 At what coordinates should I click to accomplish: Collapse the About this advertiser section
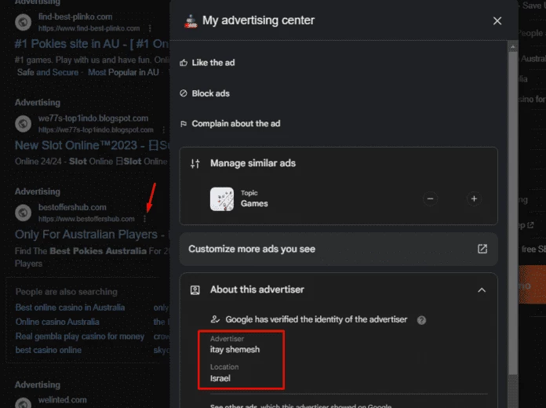coord(482,290)
